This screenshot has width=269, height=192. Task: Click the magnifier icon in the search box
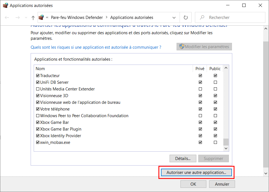pos(202,17)
